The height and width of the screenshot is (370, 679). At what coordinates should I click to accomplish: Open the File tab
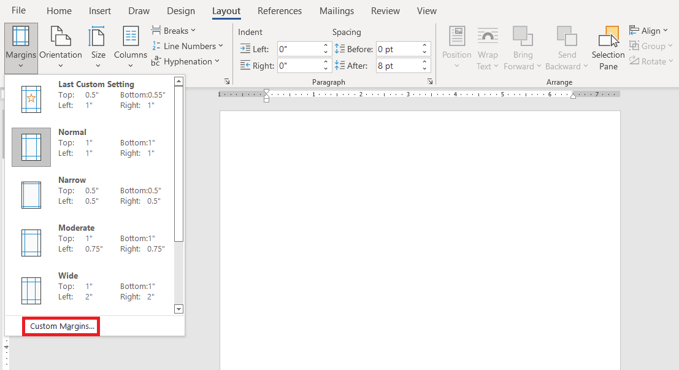[18, 10]
